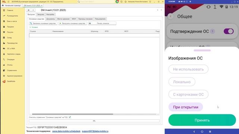Open the Документы sub-tab
239x134 pixels.
tap(50, 19)
